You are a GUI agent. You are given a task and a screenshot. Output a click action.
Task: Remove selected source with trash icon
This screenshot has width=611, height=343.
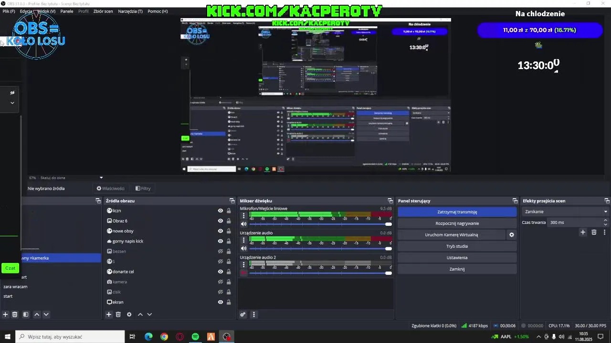118,314
